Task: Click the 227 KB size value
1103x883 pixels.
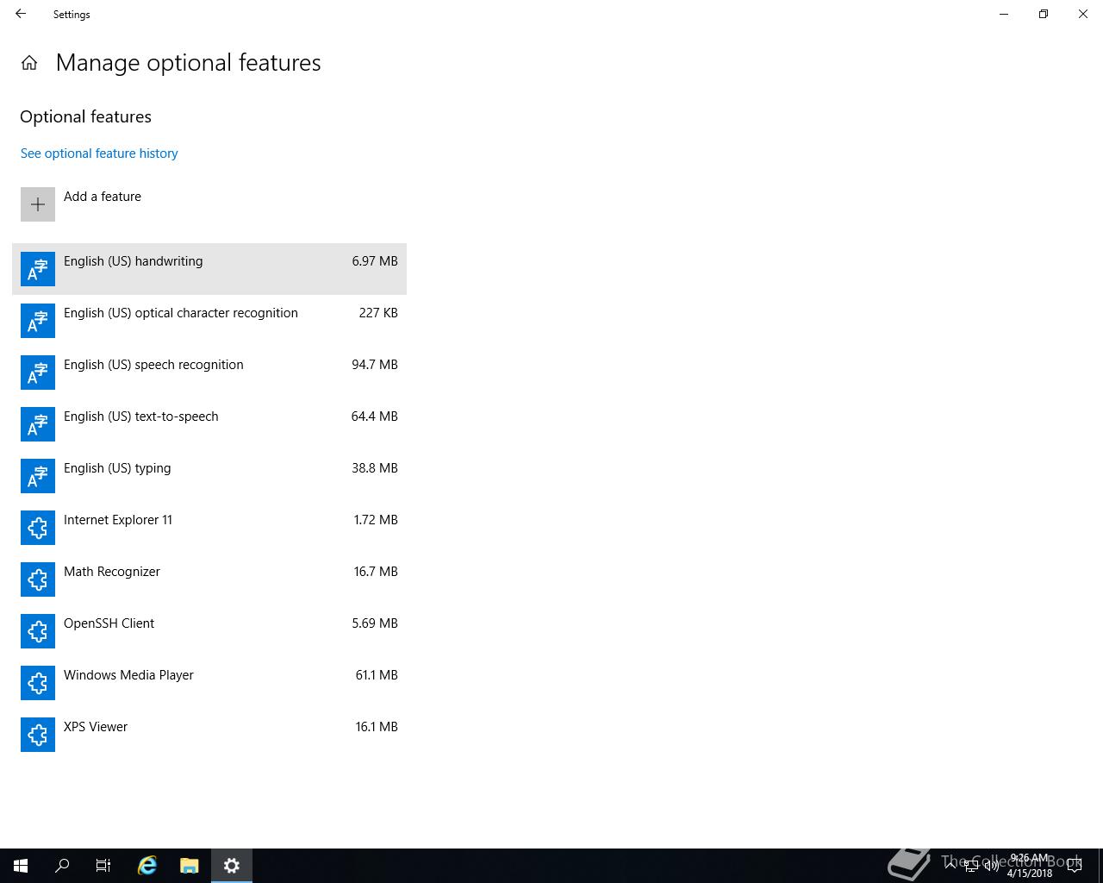Action: pos(378,313)
